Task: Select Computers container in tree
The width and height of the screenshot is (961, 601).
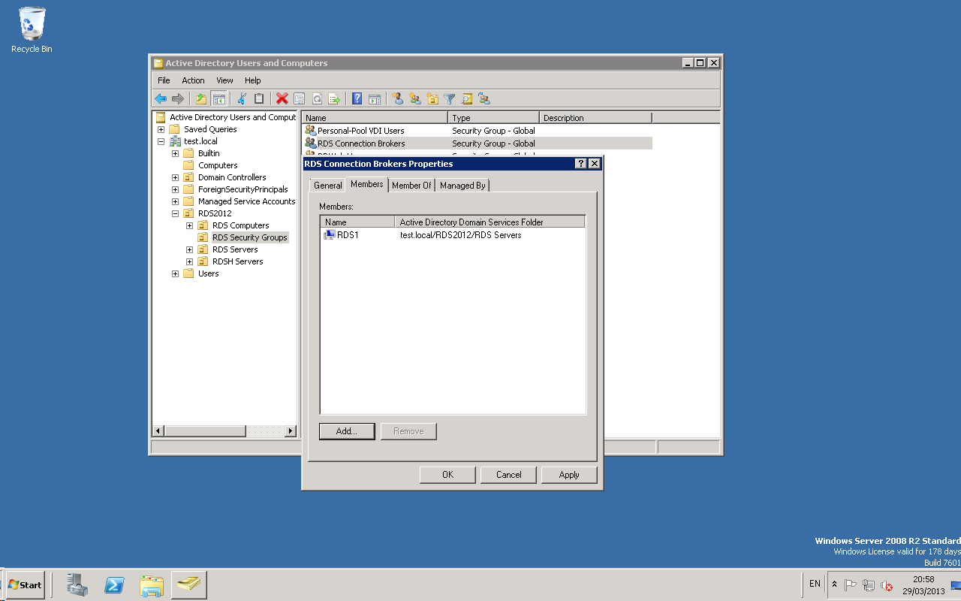Action: (x=218, y=165)
